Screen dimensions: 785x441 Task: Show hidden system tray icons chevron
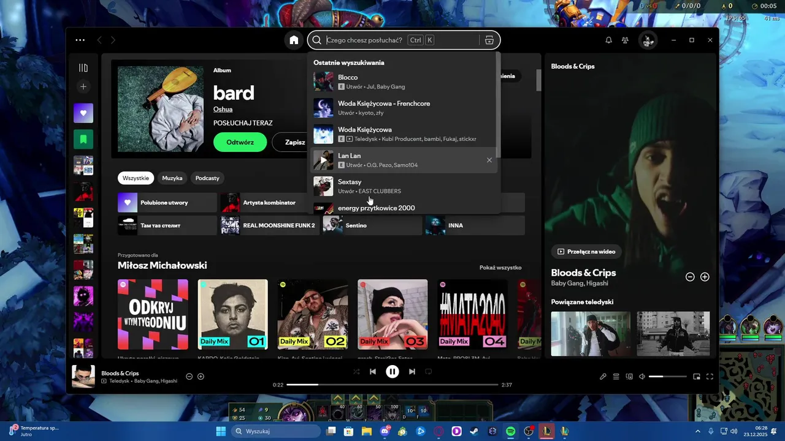pyautogui.click(x=698, y=432)
